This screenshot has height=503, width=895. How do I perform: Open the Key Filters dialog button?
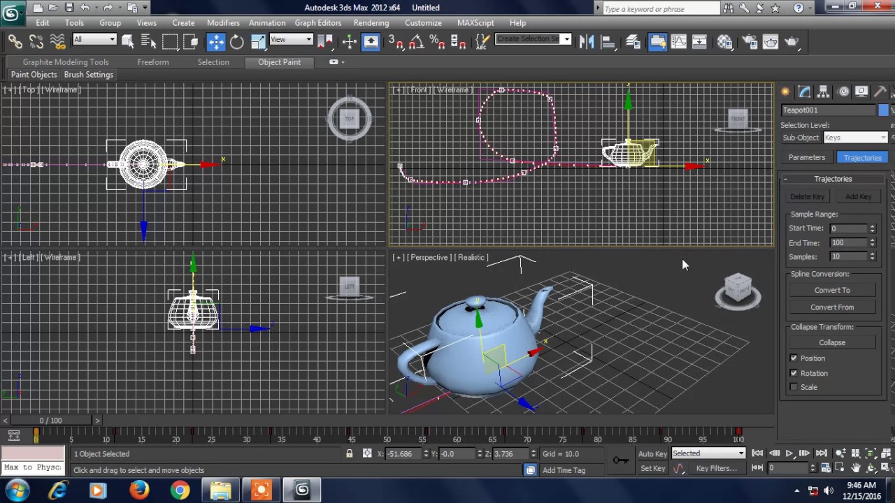tap(717, 469)
